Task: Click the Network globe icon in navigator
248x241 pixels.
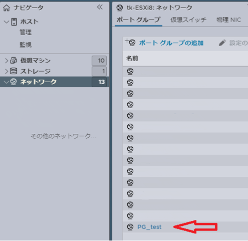Action: (14, 82)
